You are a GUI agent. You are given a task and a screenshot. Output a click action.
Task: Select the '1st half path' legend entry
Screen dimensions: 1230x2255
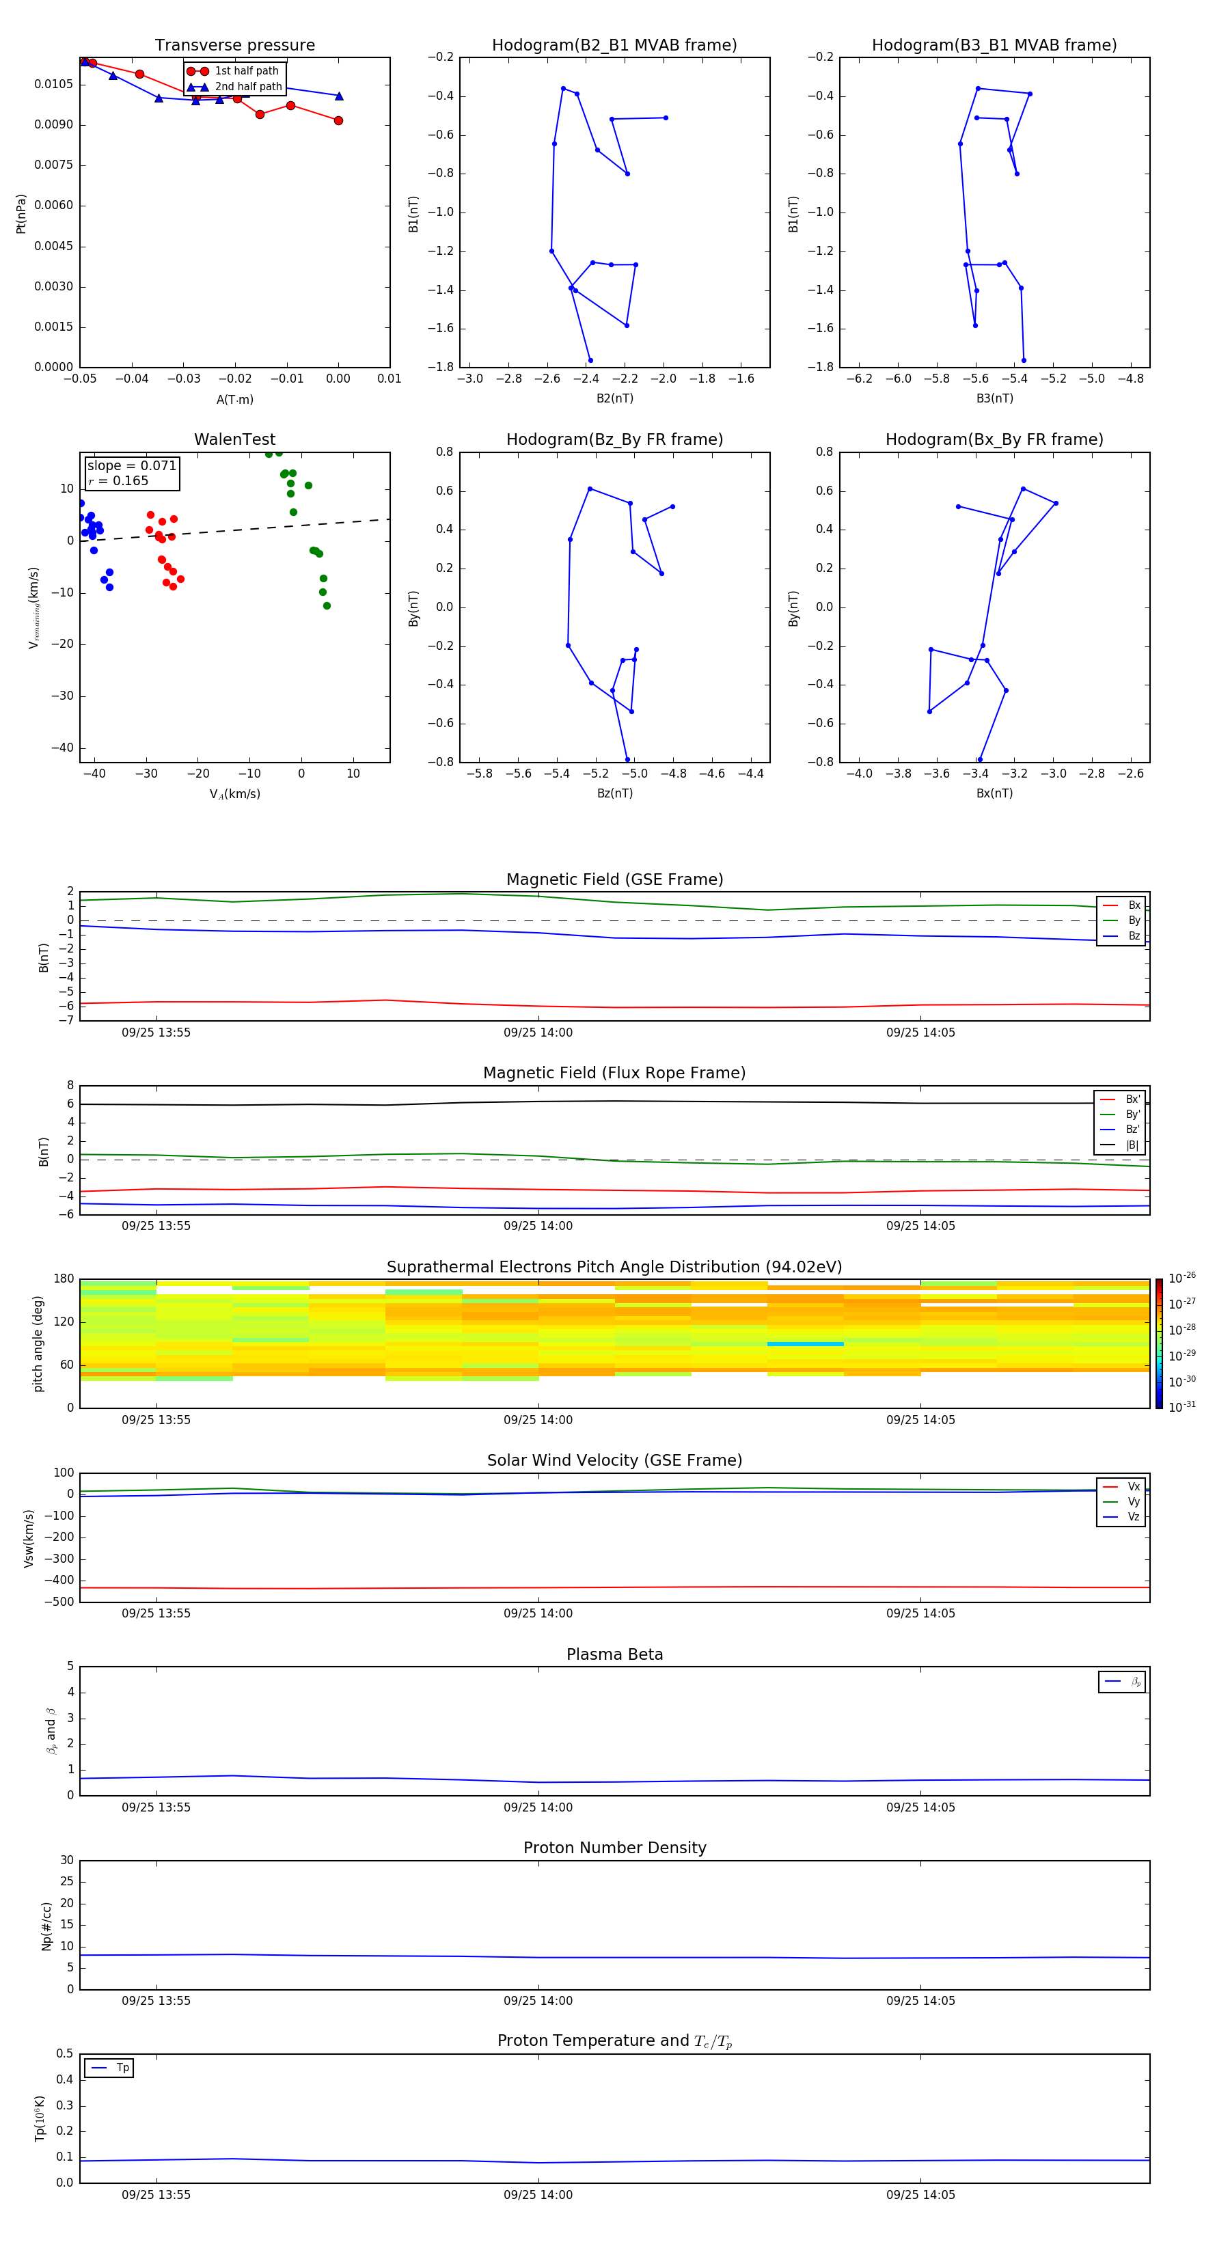(x=233, y=71)
